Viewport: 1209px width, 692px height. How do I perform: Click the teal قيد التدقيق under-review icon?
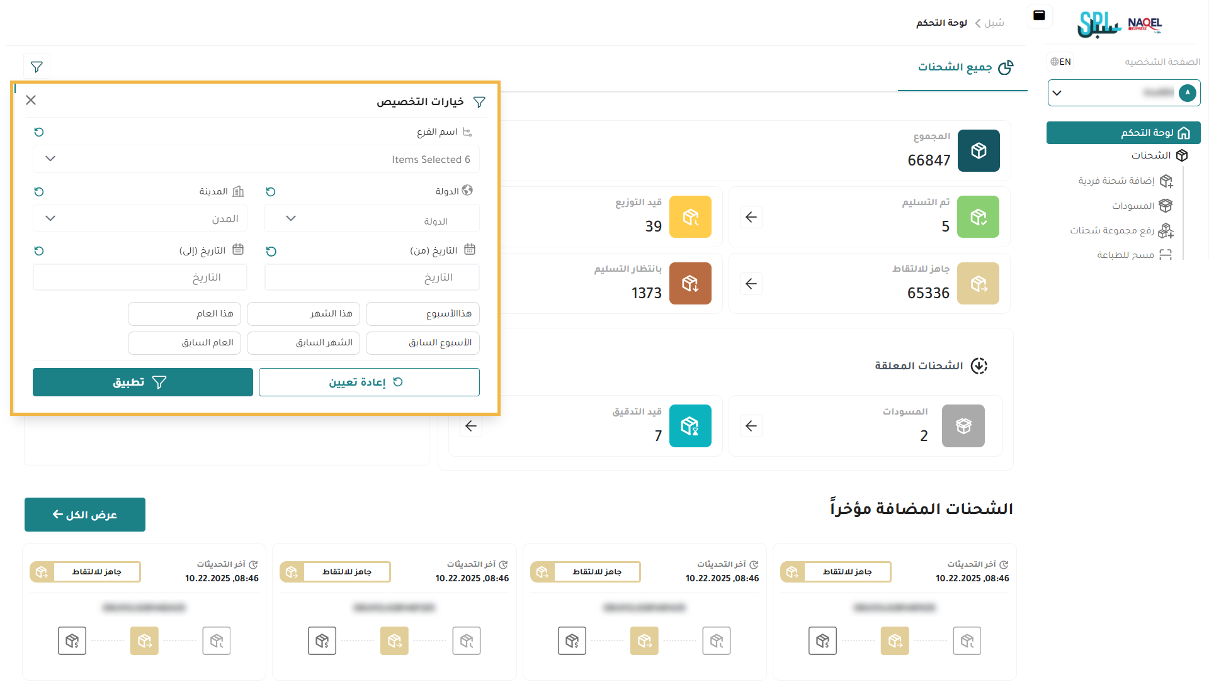(690, 426)
